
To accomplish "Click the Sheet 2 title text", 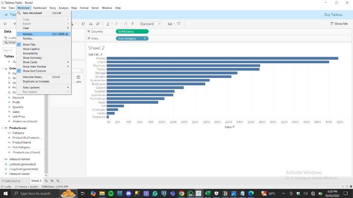I will (96, 48).
